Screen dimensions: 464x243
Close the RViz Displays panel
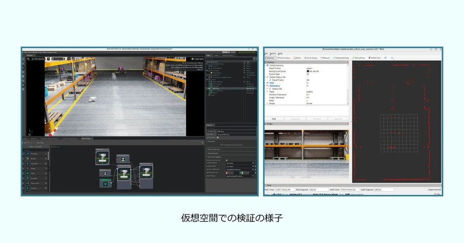[x=347, y=62]
